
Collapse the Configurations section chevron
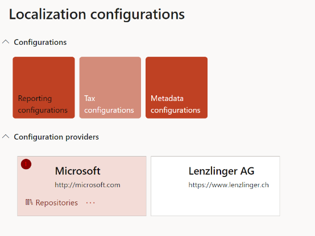pyautogui.click(x=6, y=42)
